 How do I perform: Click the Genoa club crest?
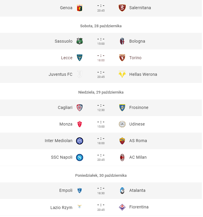tap(80, 8)
